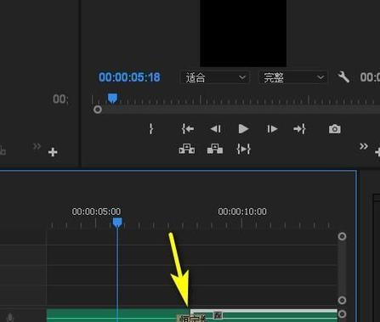Click the 00:00:05:18 timecode field

pyautogui.click(x=129, y=77)
